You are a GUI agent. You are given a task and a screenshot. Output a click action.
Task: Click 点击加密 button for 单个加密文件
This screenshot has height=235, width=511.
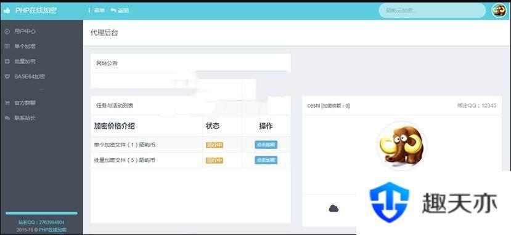point(266,145)
